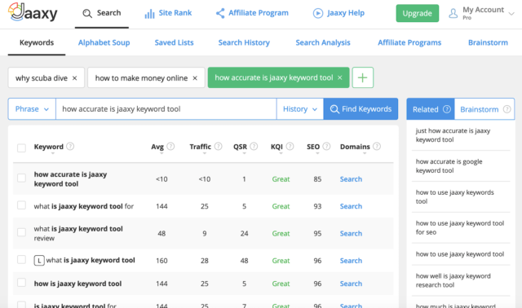Click the Site Rank bar chart icon
Viewport: 522px width, 308px height.
149,14
